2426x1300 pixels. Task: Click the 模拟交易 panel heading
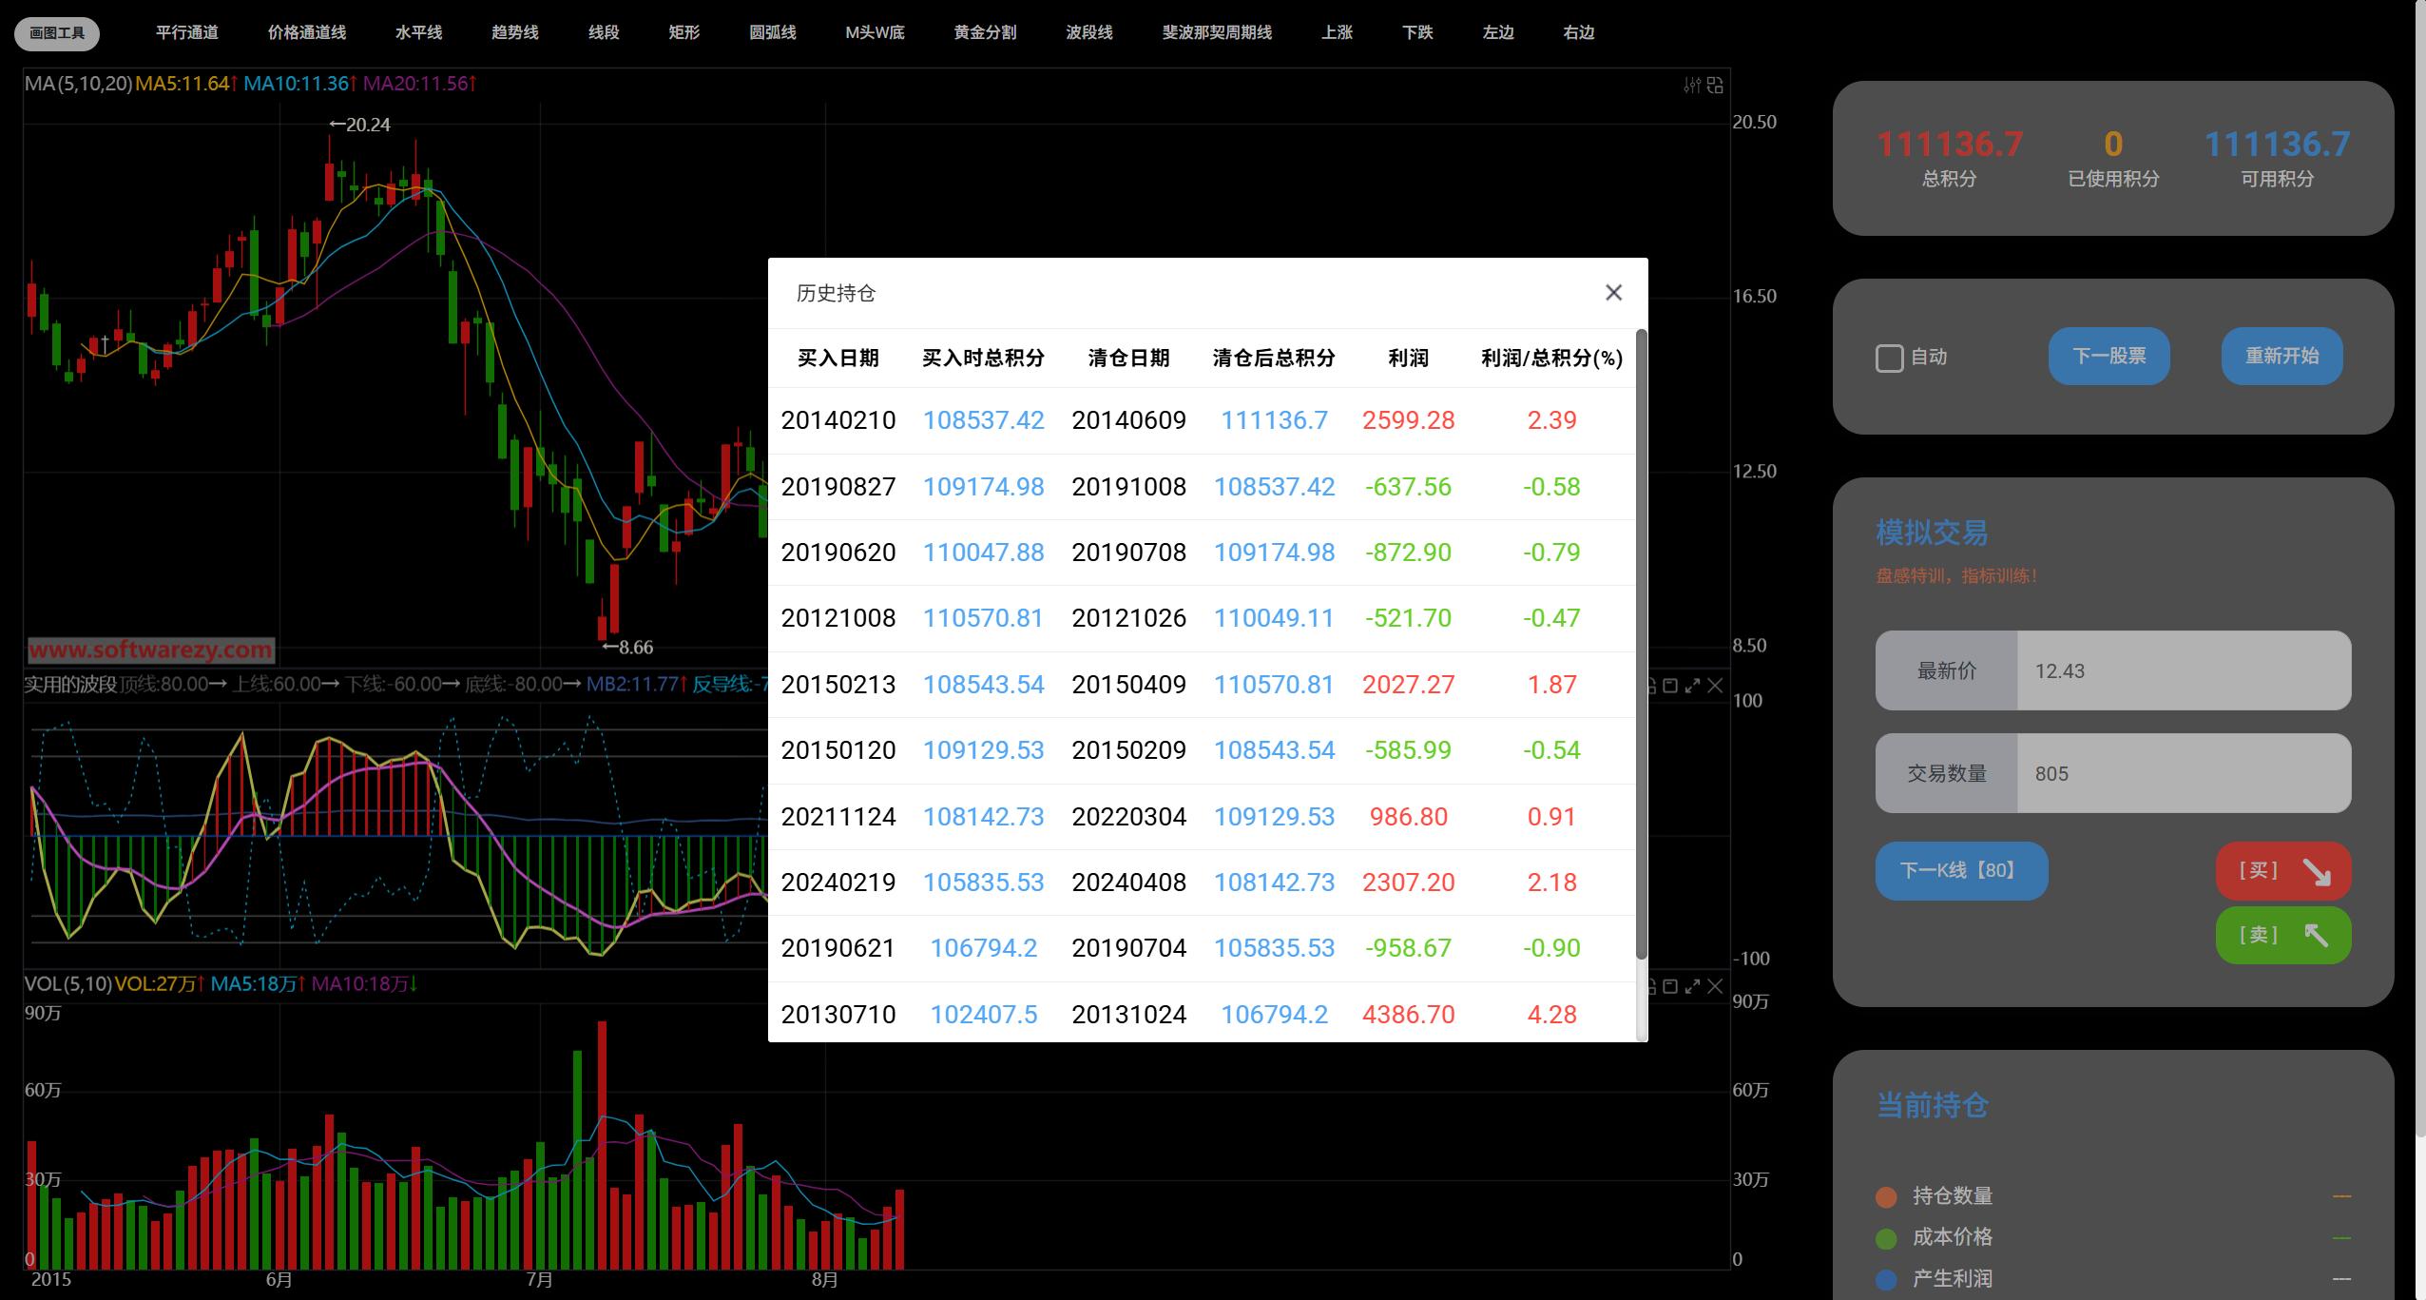tap(1932, 533)
